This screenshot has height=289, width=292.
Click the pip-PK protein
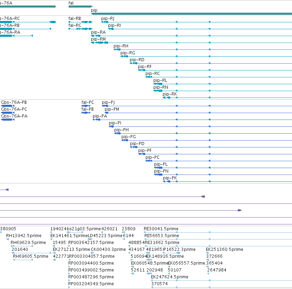point(227,181)
